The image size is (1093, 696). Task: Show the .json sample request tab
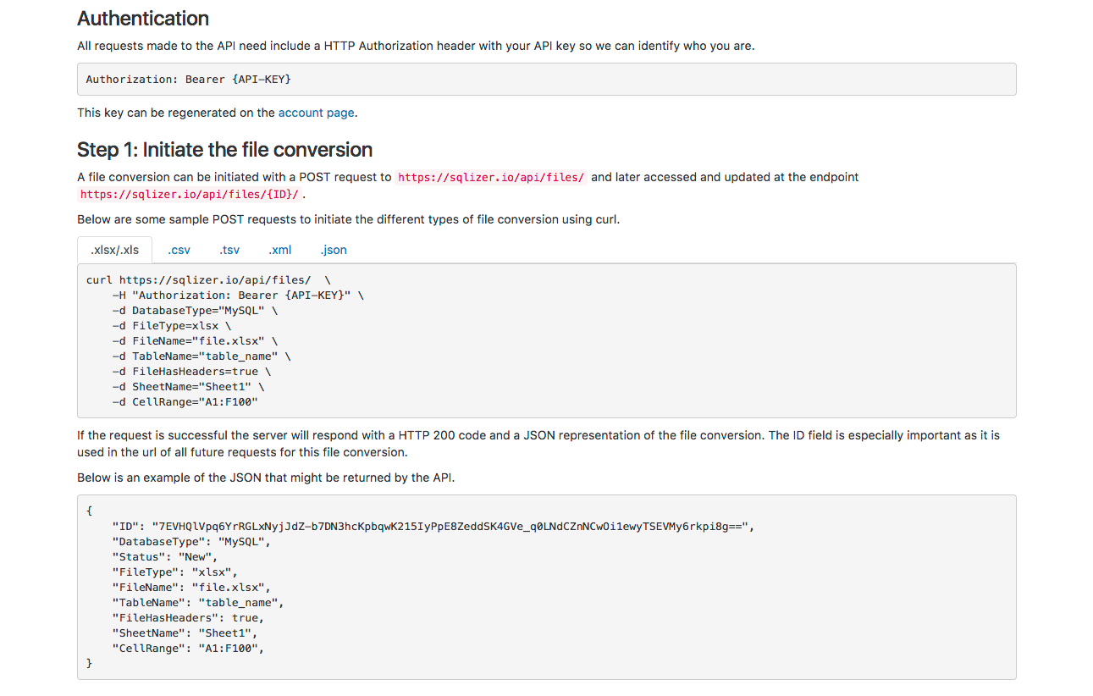click(333, 250)
